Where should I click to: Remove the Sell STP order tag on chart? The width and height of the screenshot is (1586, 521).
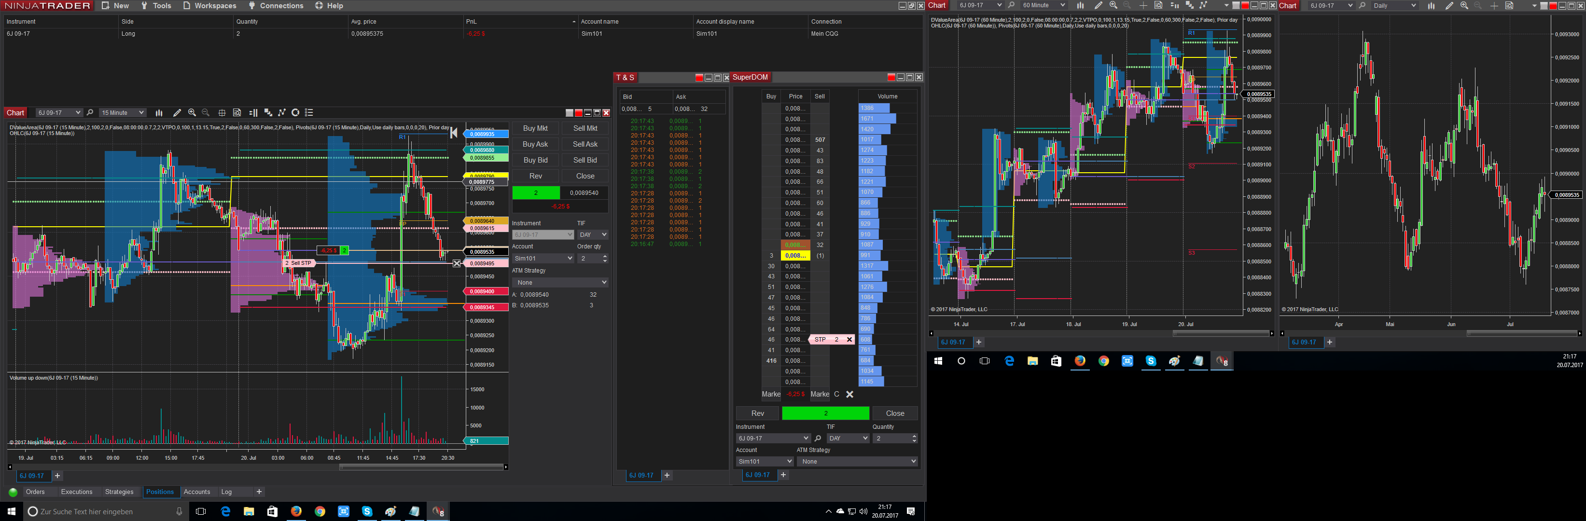coord(456,263)
